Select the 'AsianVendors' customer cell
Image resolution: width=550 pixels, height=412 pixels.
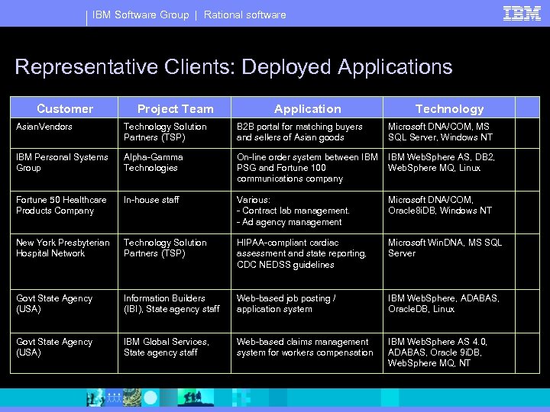coord(64,133)
